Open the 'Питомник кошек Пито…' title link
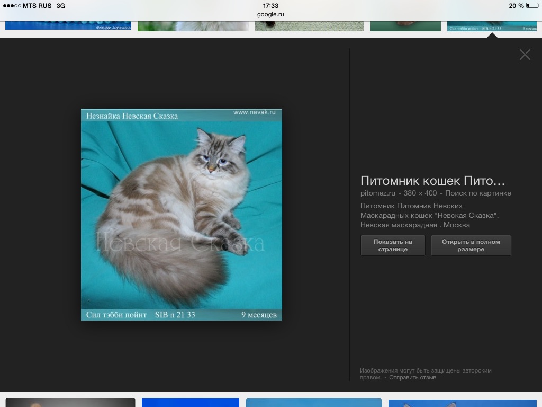Image resolution: width=542 pixels, height=407 pixels. pyautogui.click(x=432, y=180)
